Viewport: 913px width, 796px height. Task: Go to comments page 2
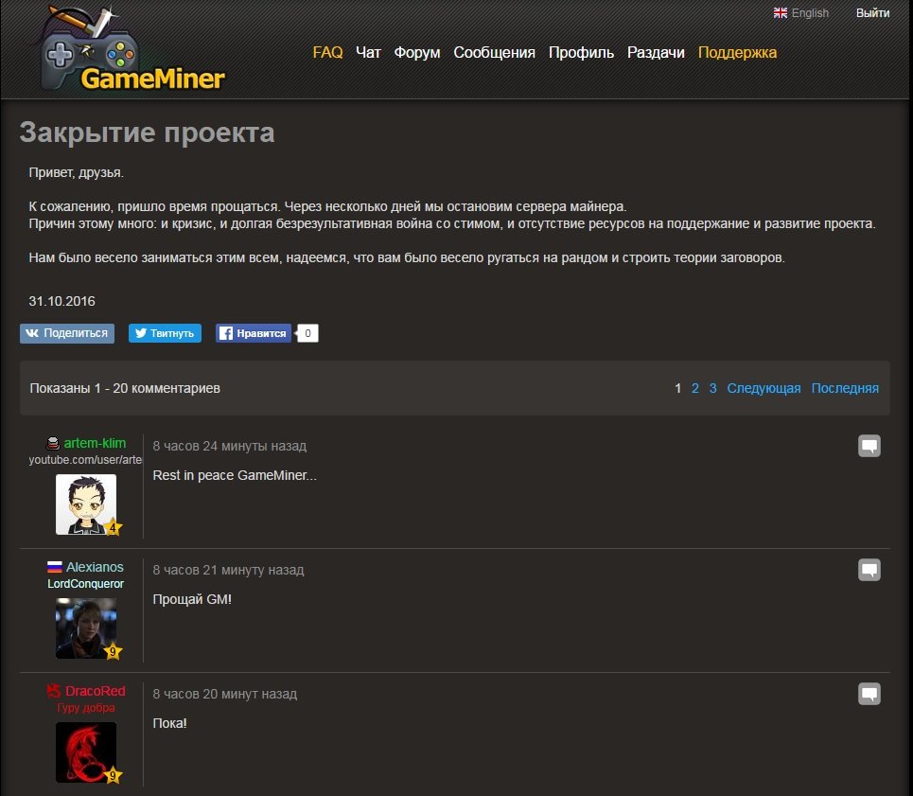pos(694,388)
